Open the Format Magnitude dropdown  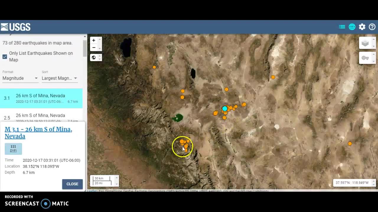(x=20, y=78)
